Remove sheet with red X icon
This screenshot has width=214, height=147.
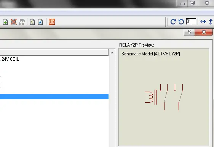click(14, 22)
